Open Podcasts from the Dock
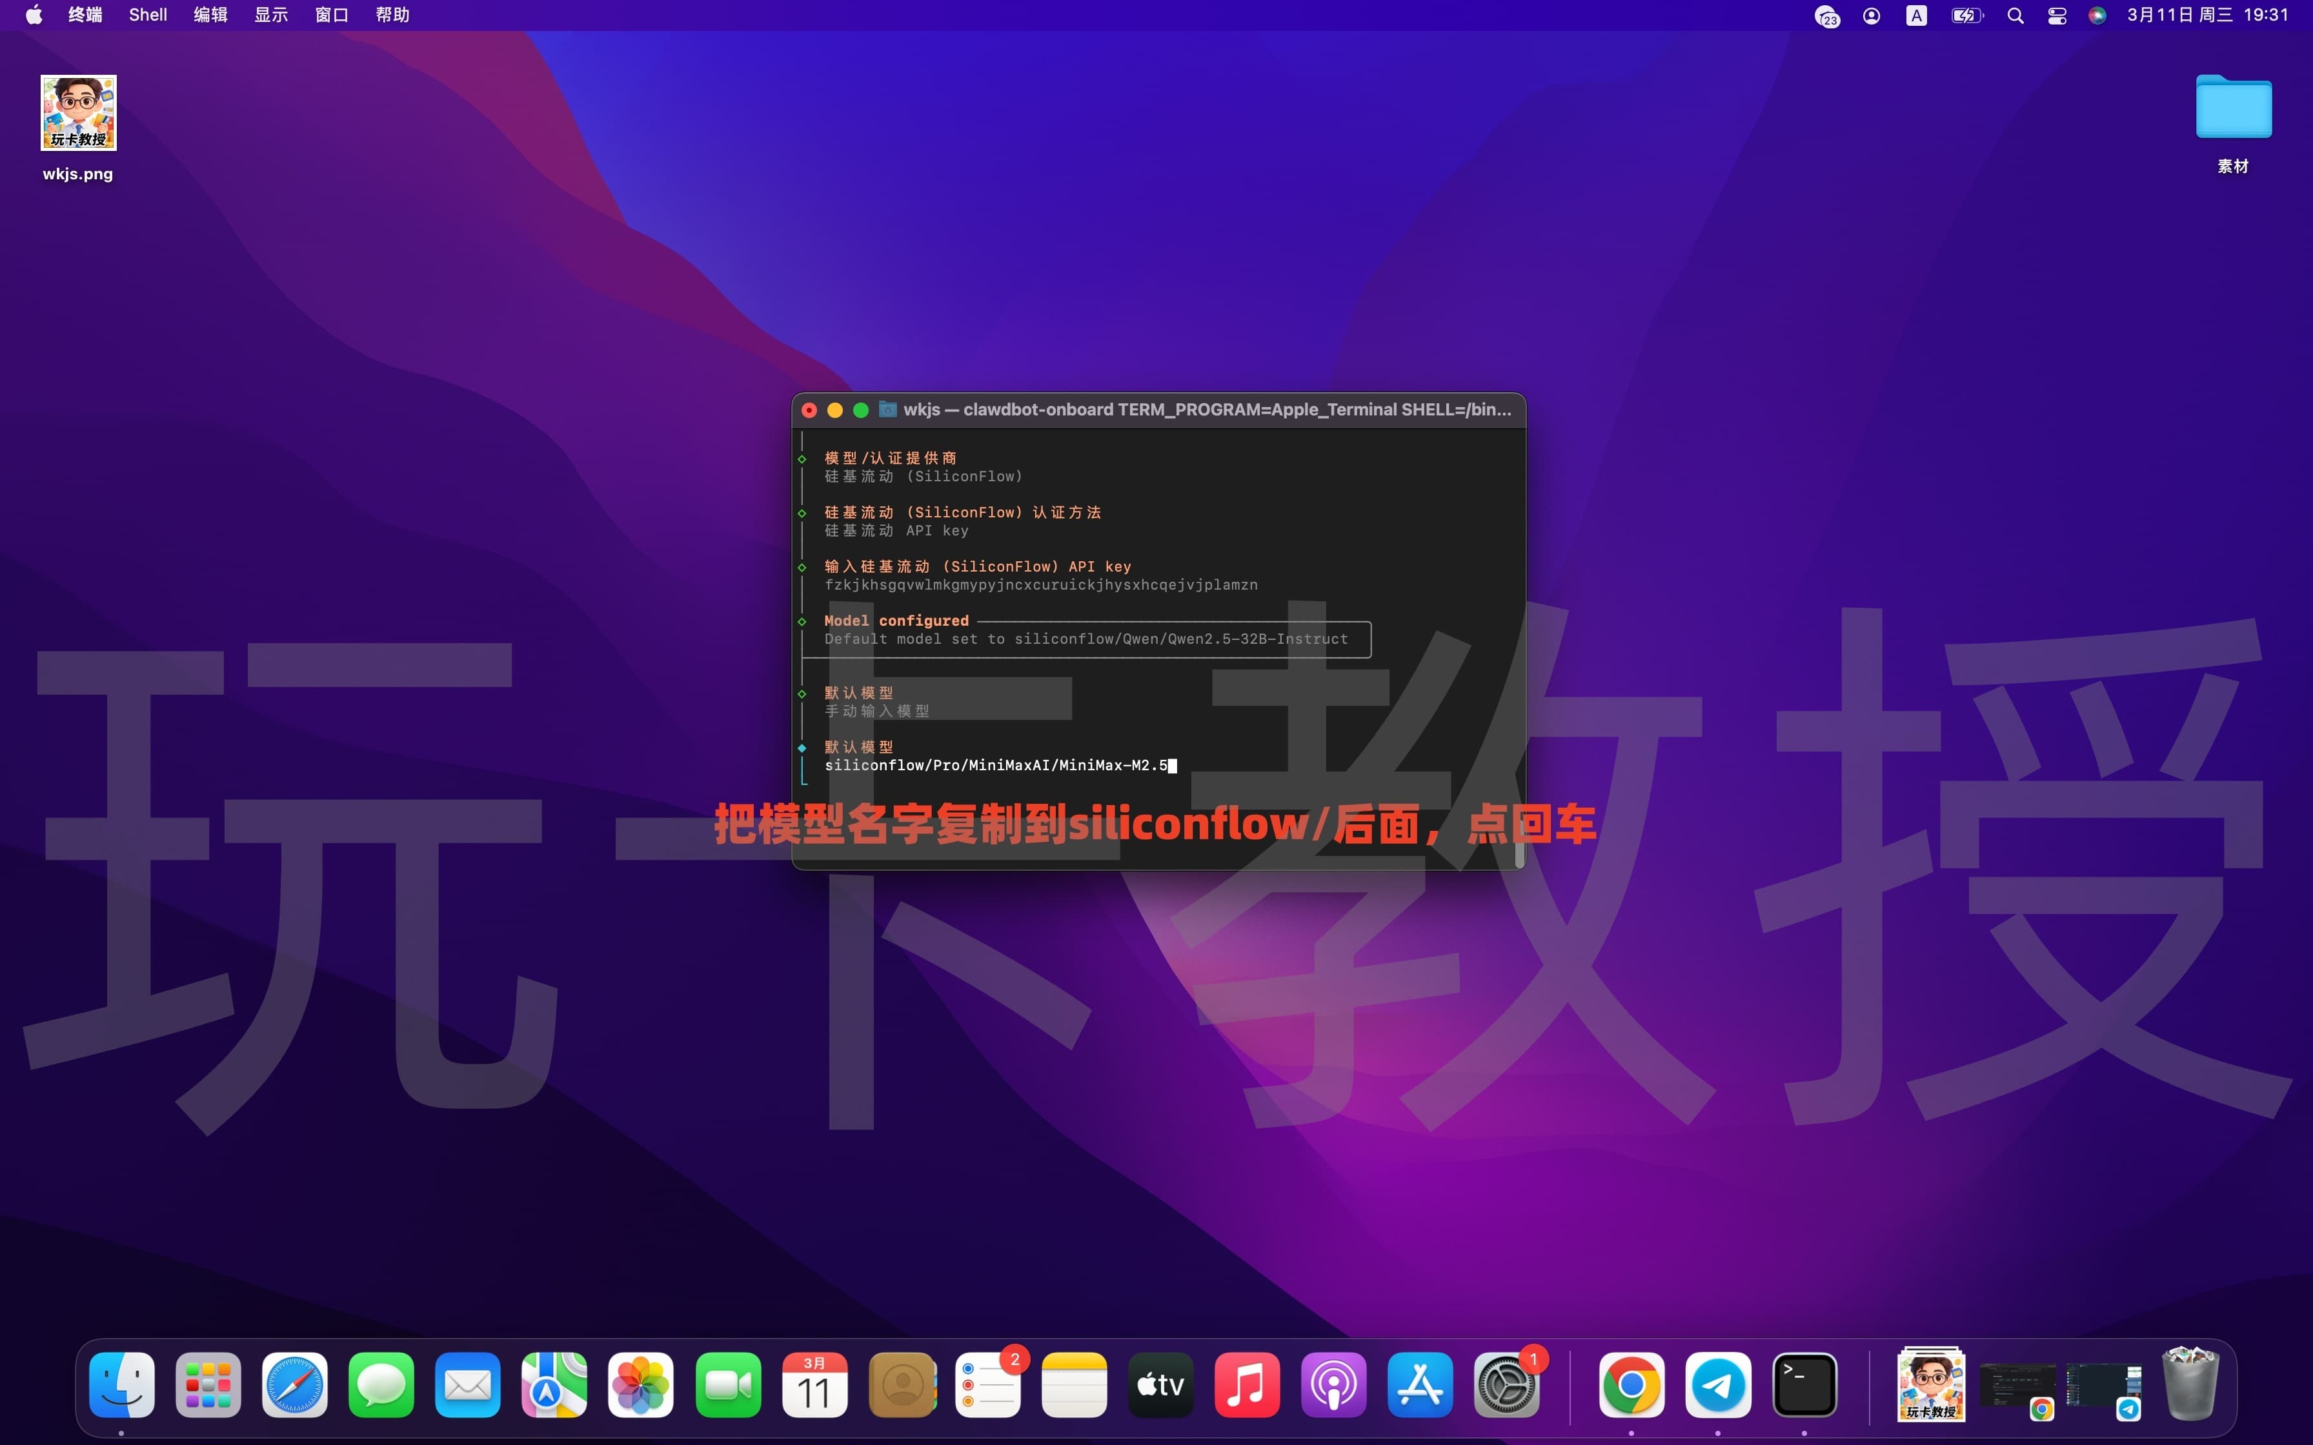 tap(1334, 1385)
